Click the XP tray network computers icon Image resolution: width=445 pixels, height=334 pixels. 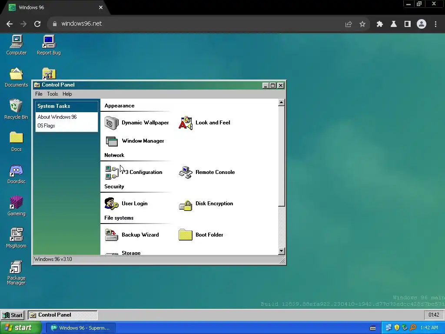coord(389,328)
